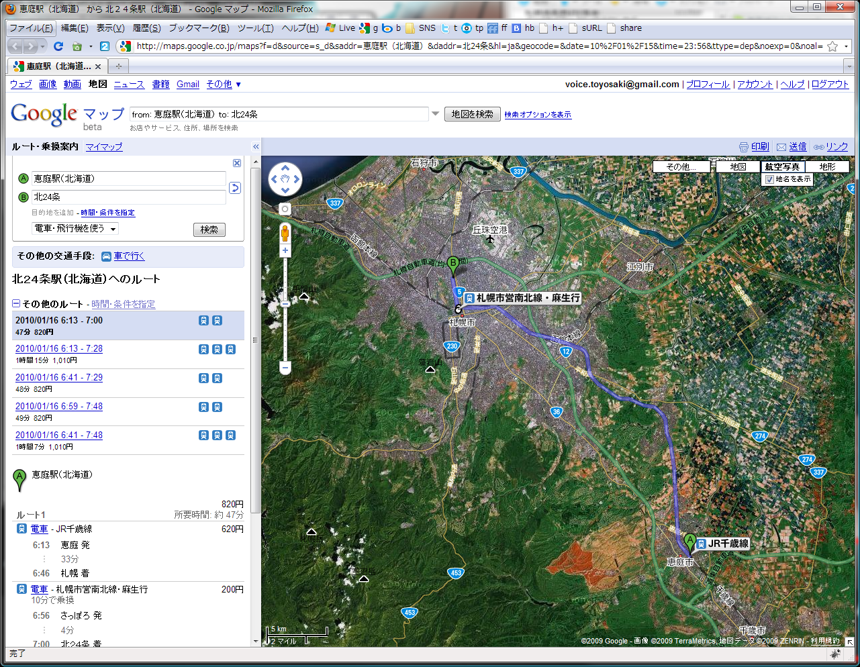Viewport: 860px width, 667px height.
Task: Open the Live bookmark in the bookmarks bar
Action: (x=340, y=28)
